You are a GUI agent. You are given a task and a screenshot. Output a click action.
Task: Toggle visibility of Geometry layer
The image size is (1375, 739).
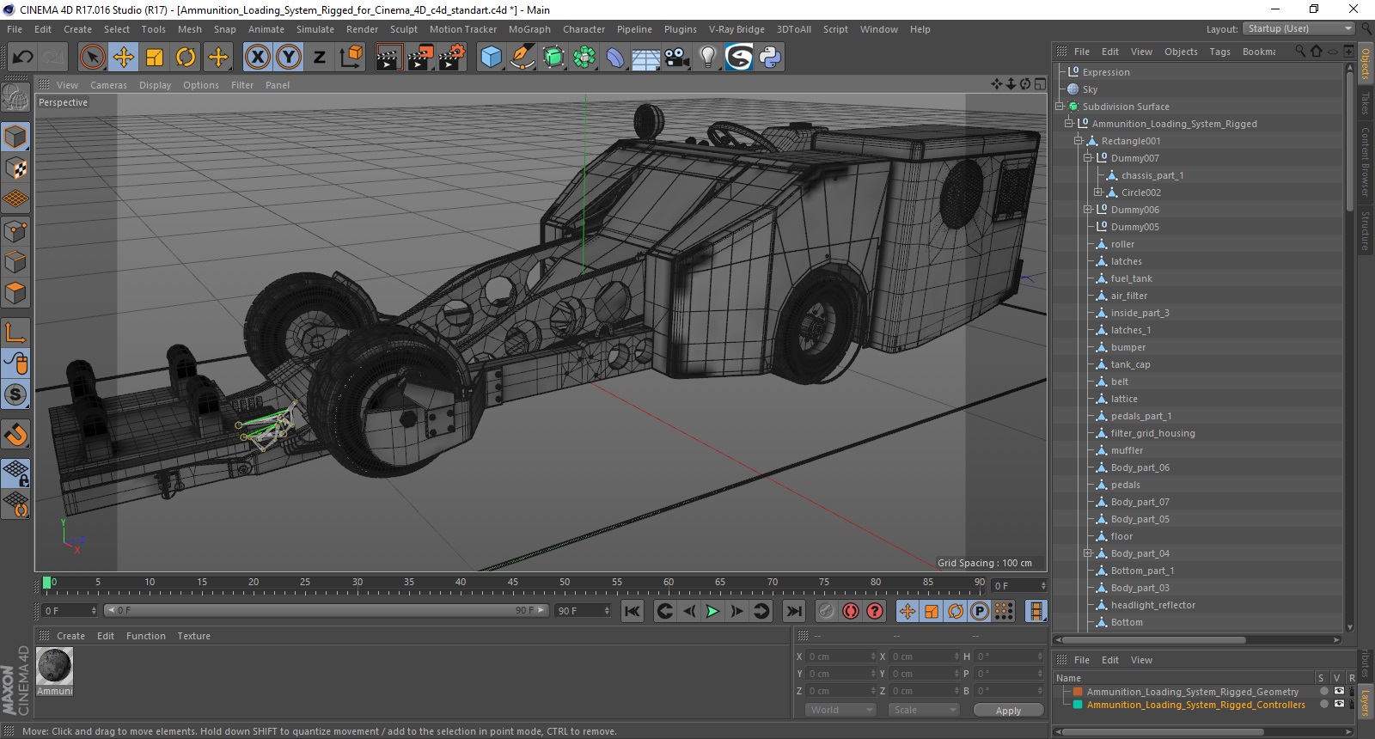(1338, 691)
